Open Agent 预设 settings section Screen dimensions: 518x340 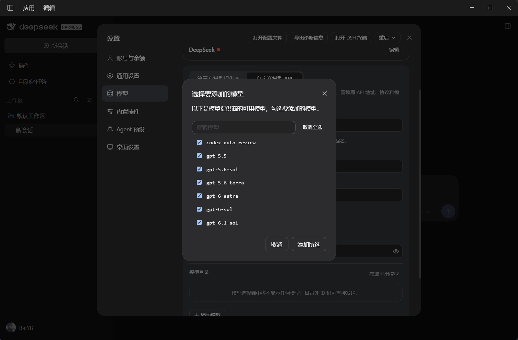click(x=135, y=129)
